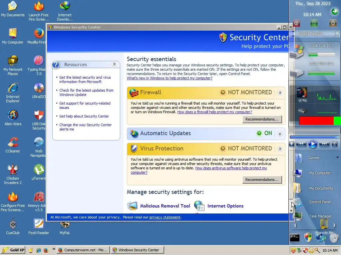The width and height of the screenshot is (341, 255).
Task: Switch to Computerworm.net Mozilla taskbar button
Action: (x=83, y=250)
